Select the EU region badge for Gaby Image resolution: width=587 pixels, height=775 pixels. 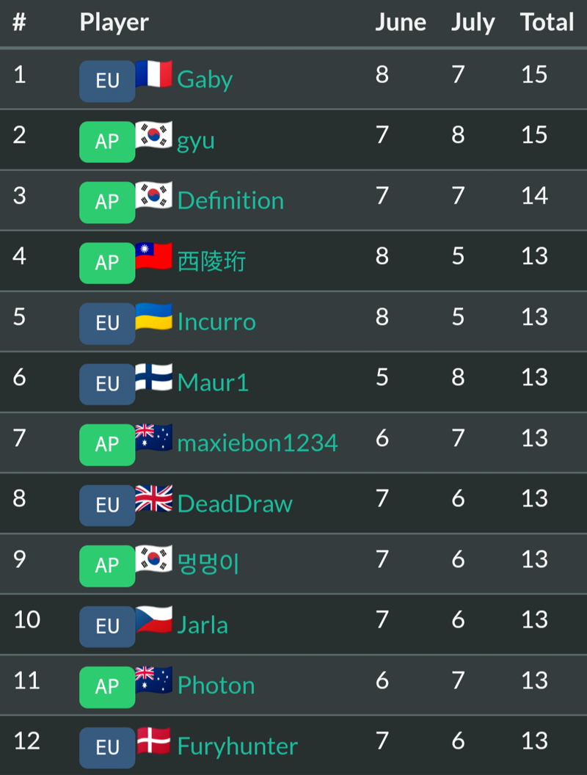point(107,81)
